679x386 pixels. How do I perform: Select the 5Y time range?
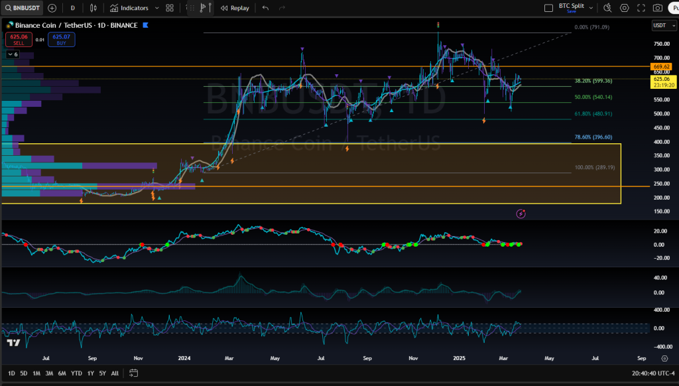(102, 373)
